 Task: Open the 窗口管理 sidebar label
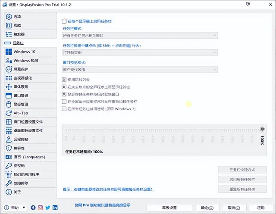pos(21,96)
